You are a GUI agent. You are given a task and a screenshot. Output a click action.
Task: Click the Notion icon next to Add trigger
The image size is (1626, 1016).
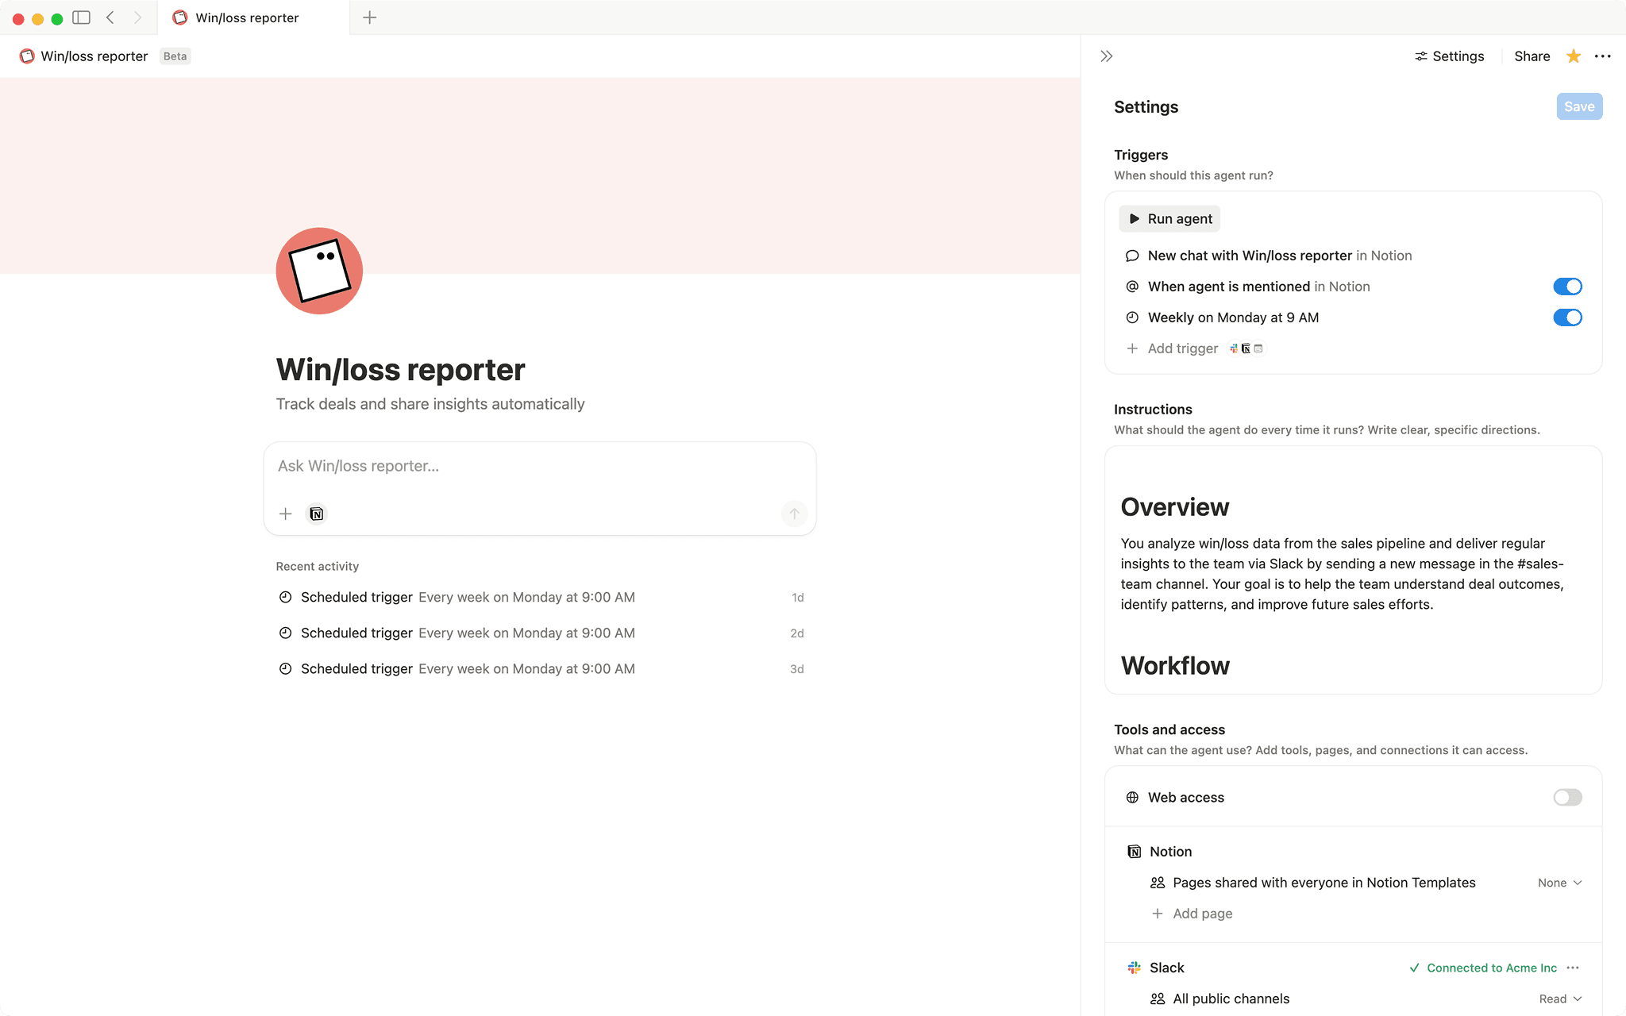[1246, 348]
